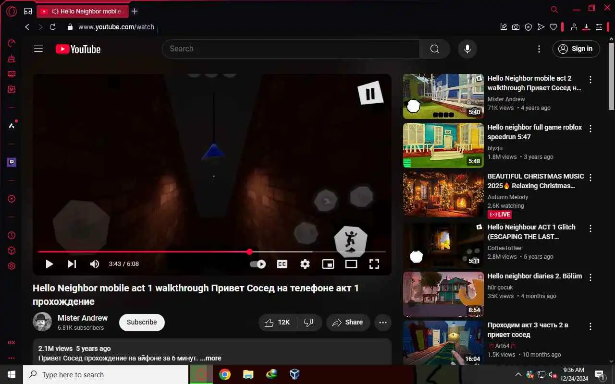Open the sidebar player icon
615x384 pixels.
pos(12,199)
